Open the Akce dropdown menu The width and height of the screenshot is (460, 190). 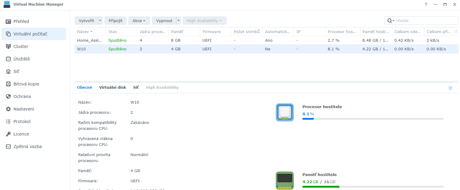point(139,21)
